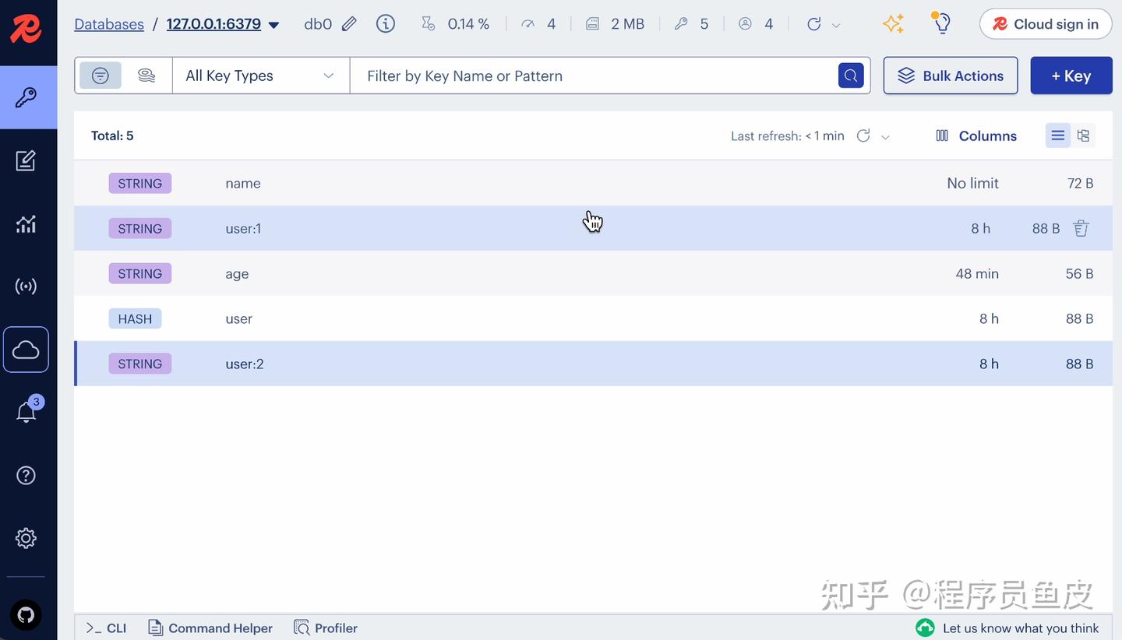Open the Workbench editor icon in sidebar
Viewport: 1122px width, 640px height.
[26, 161]
